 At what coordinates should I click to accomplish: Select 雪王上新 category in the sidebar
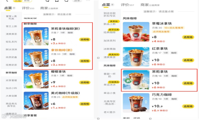(11, 26)
